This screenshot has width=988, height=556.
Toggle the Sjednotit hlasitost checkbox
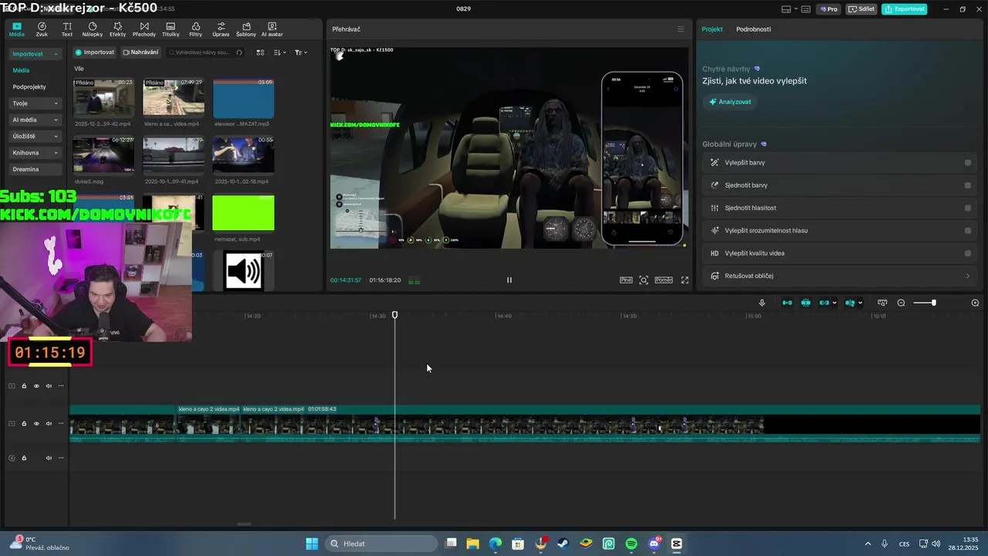pos(968,208)
